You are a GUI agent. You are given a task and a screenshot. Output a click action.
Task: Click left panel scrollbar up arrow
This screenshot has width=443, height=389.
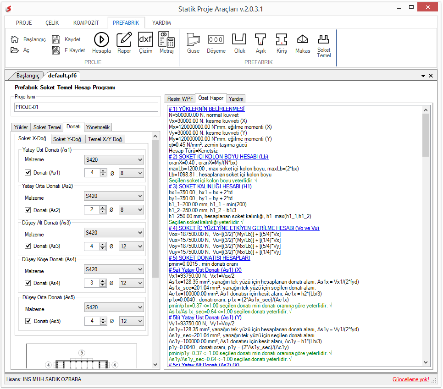click(155, 137)
